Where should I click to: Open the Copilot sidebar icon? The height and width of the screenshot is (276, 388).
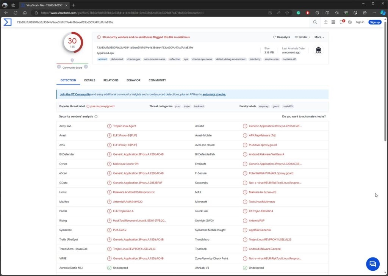(x=383, y=13)
